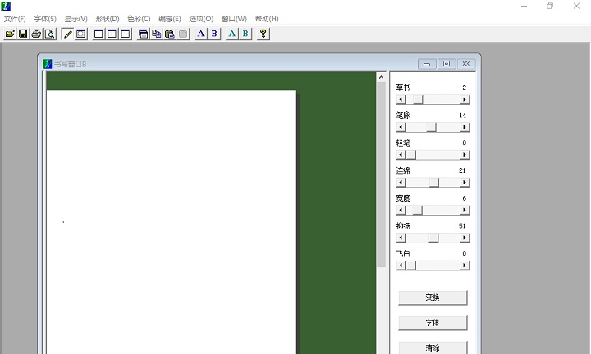
Task: Click the paste clipboard icon
Action: click(169, 34)
